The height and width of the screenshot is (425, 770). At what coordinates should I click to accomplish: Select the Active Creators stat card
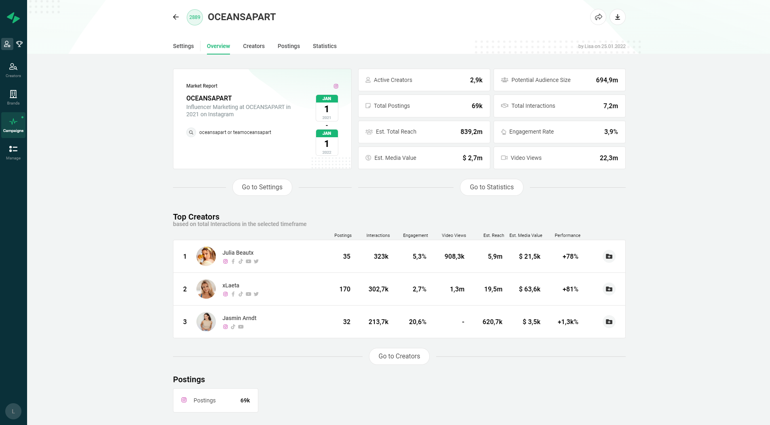tap(424, 80)
